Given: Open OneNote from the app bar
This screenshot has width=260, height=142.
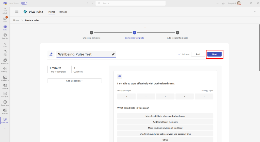Looking at the screenshot, I should tap(5, 86).
